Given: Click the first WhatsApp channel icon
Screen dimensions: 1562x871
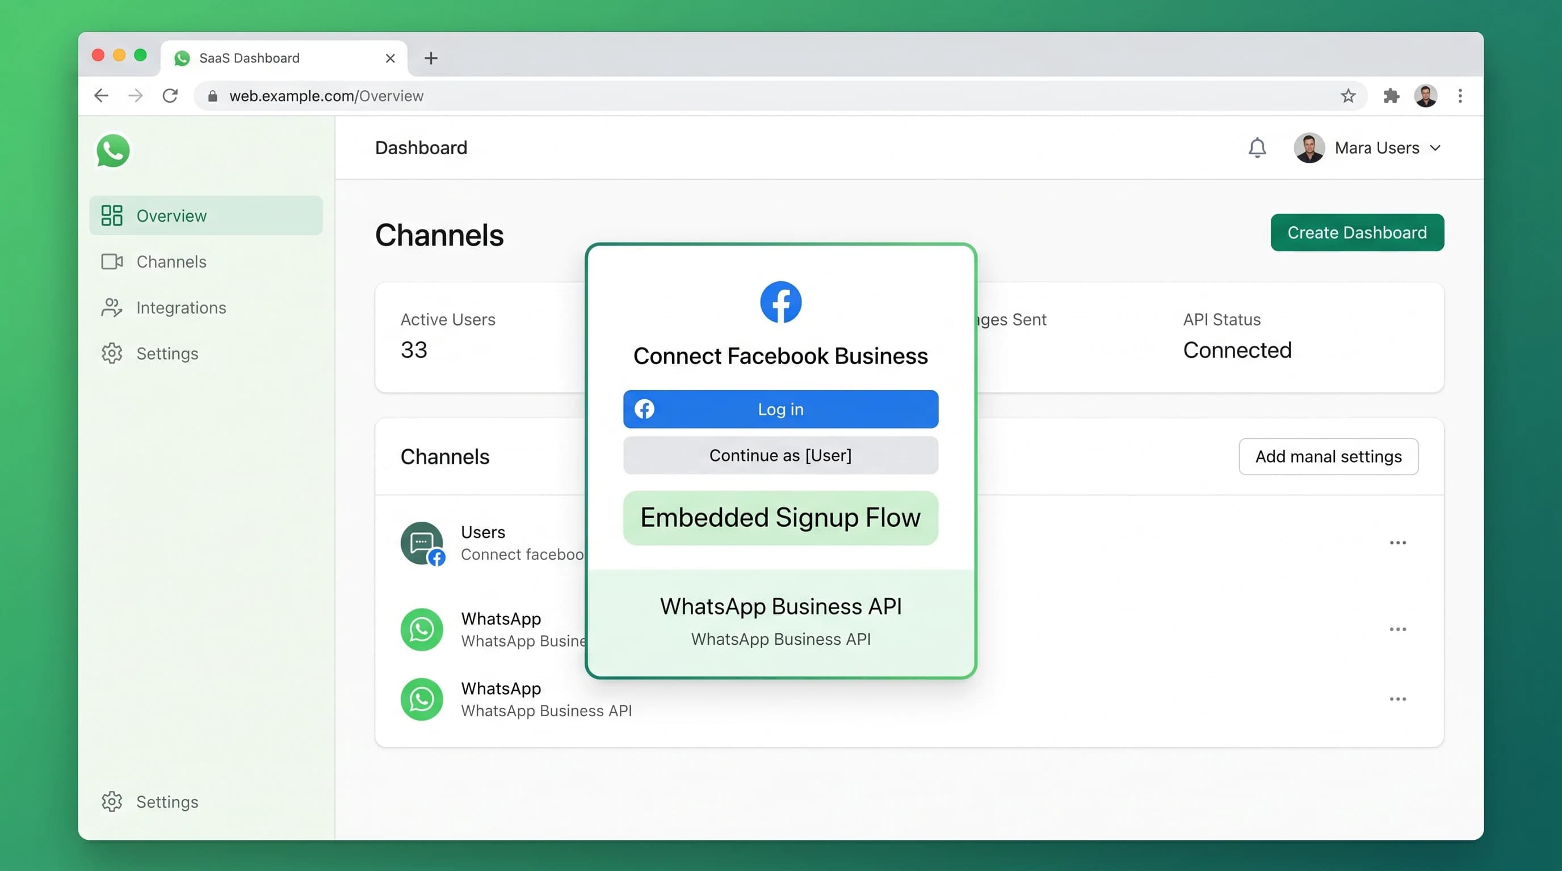Looking at the screenshot, I should [x=421, y=629].
